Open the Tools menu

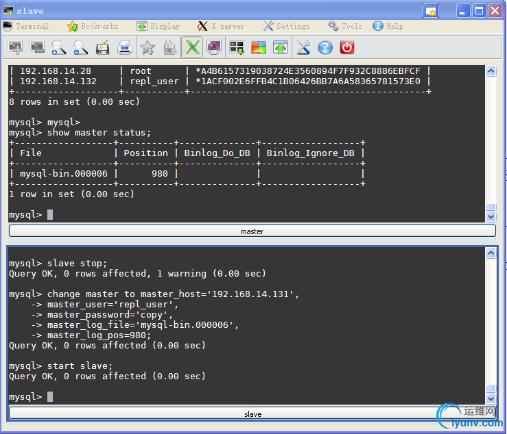(x=345, y=26)
